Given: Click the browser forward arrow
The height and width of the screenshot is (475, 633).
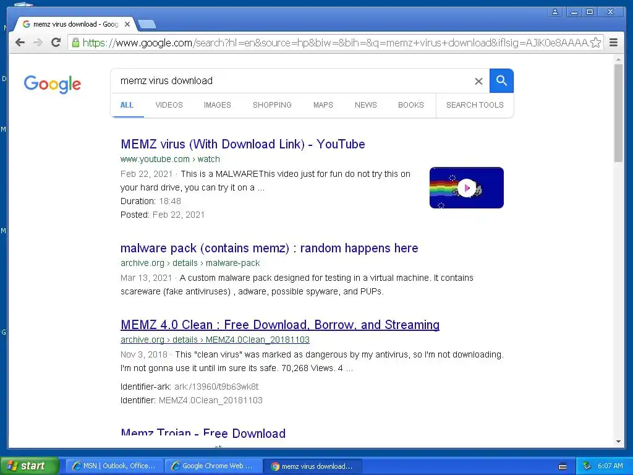Looking at the screenshot, I should [38, 43].
